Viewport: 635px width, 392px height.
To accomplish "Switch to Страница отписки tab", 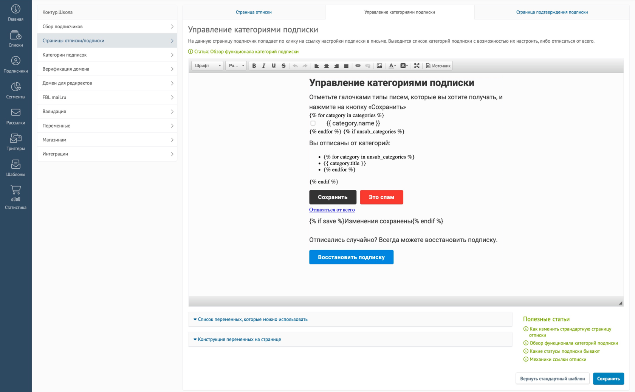I will (254, 12).
